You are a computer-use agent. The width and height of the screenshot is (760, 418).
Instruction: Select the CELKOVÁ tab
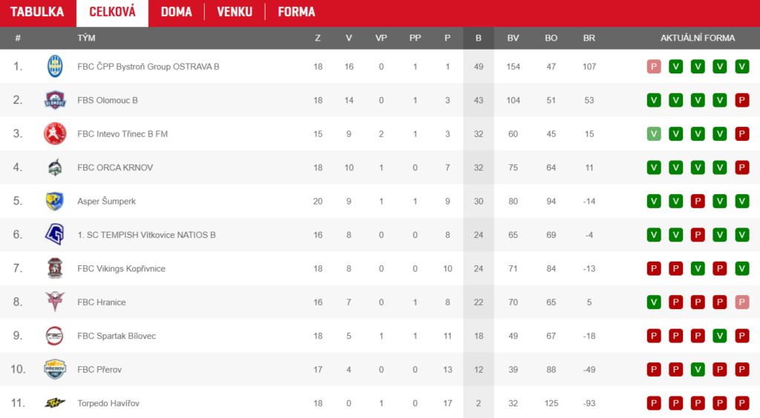[x=113, y=12]
